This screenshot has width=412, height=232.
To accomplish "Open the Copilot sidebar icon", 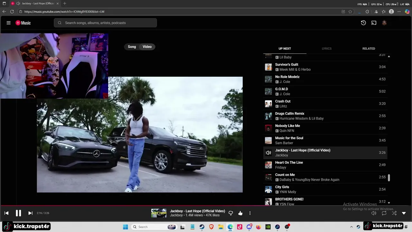I will pyautogui.click(x=407, y=12).
